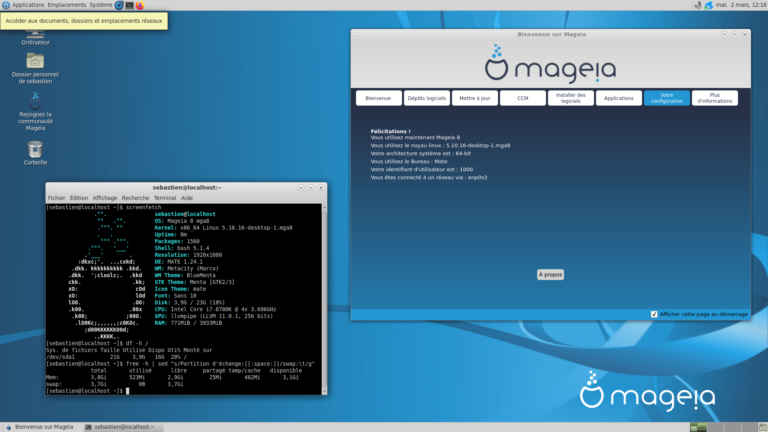Close the terminal window

321,188
